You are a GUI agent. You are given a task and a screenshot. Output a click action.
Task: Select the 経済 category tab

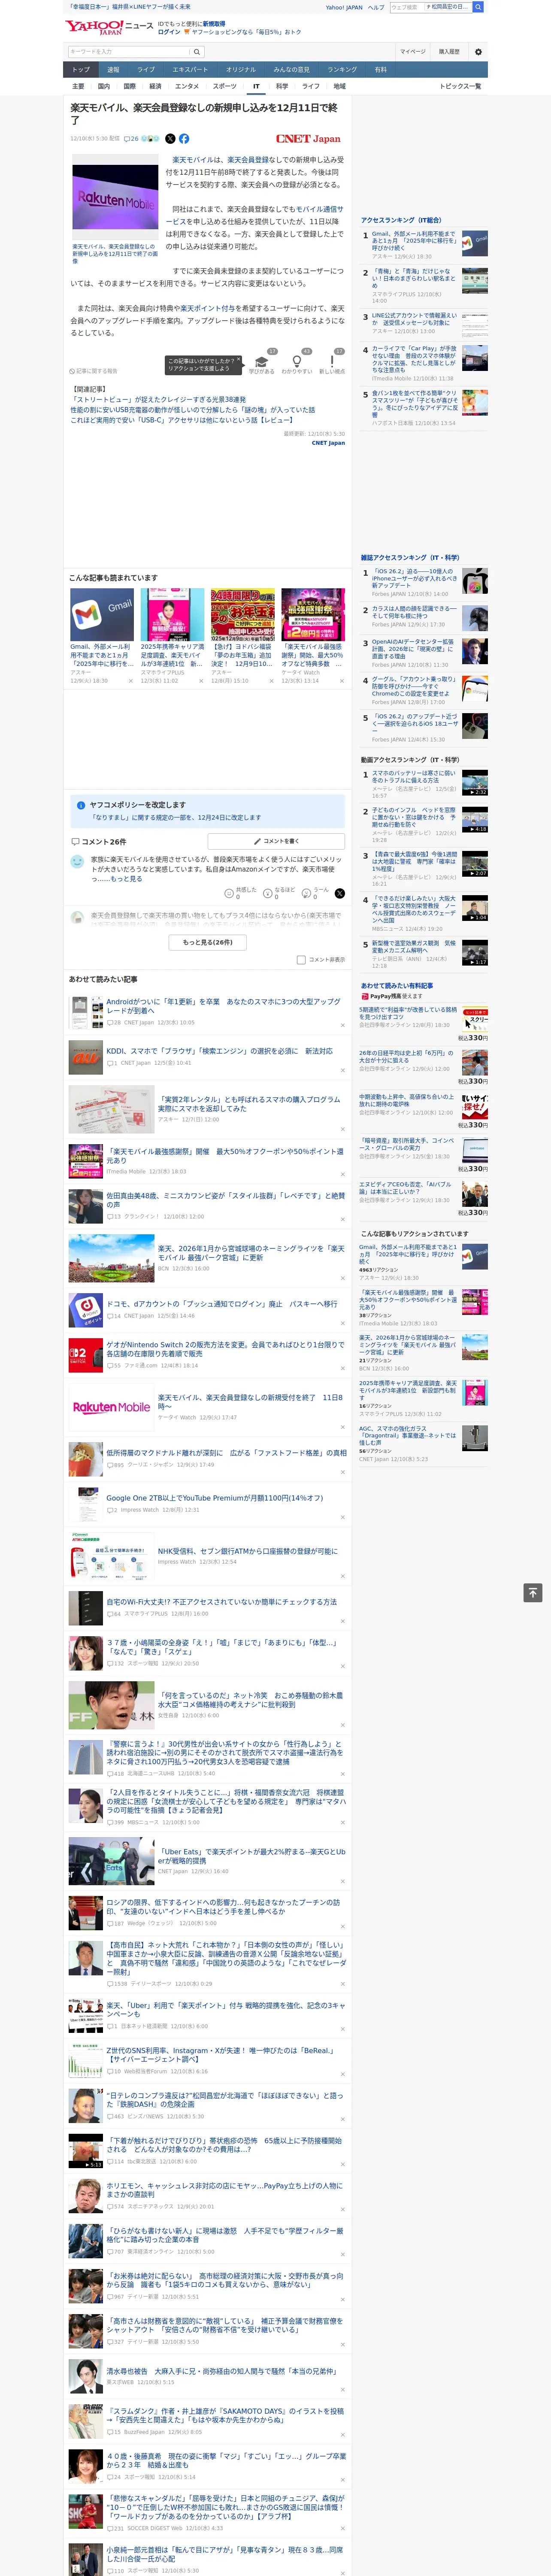pos(155,86)
